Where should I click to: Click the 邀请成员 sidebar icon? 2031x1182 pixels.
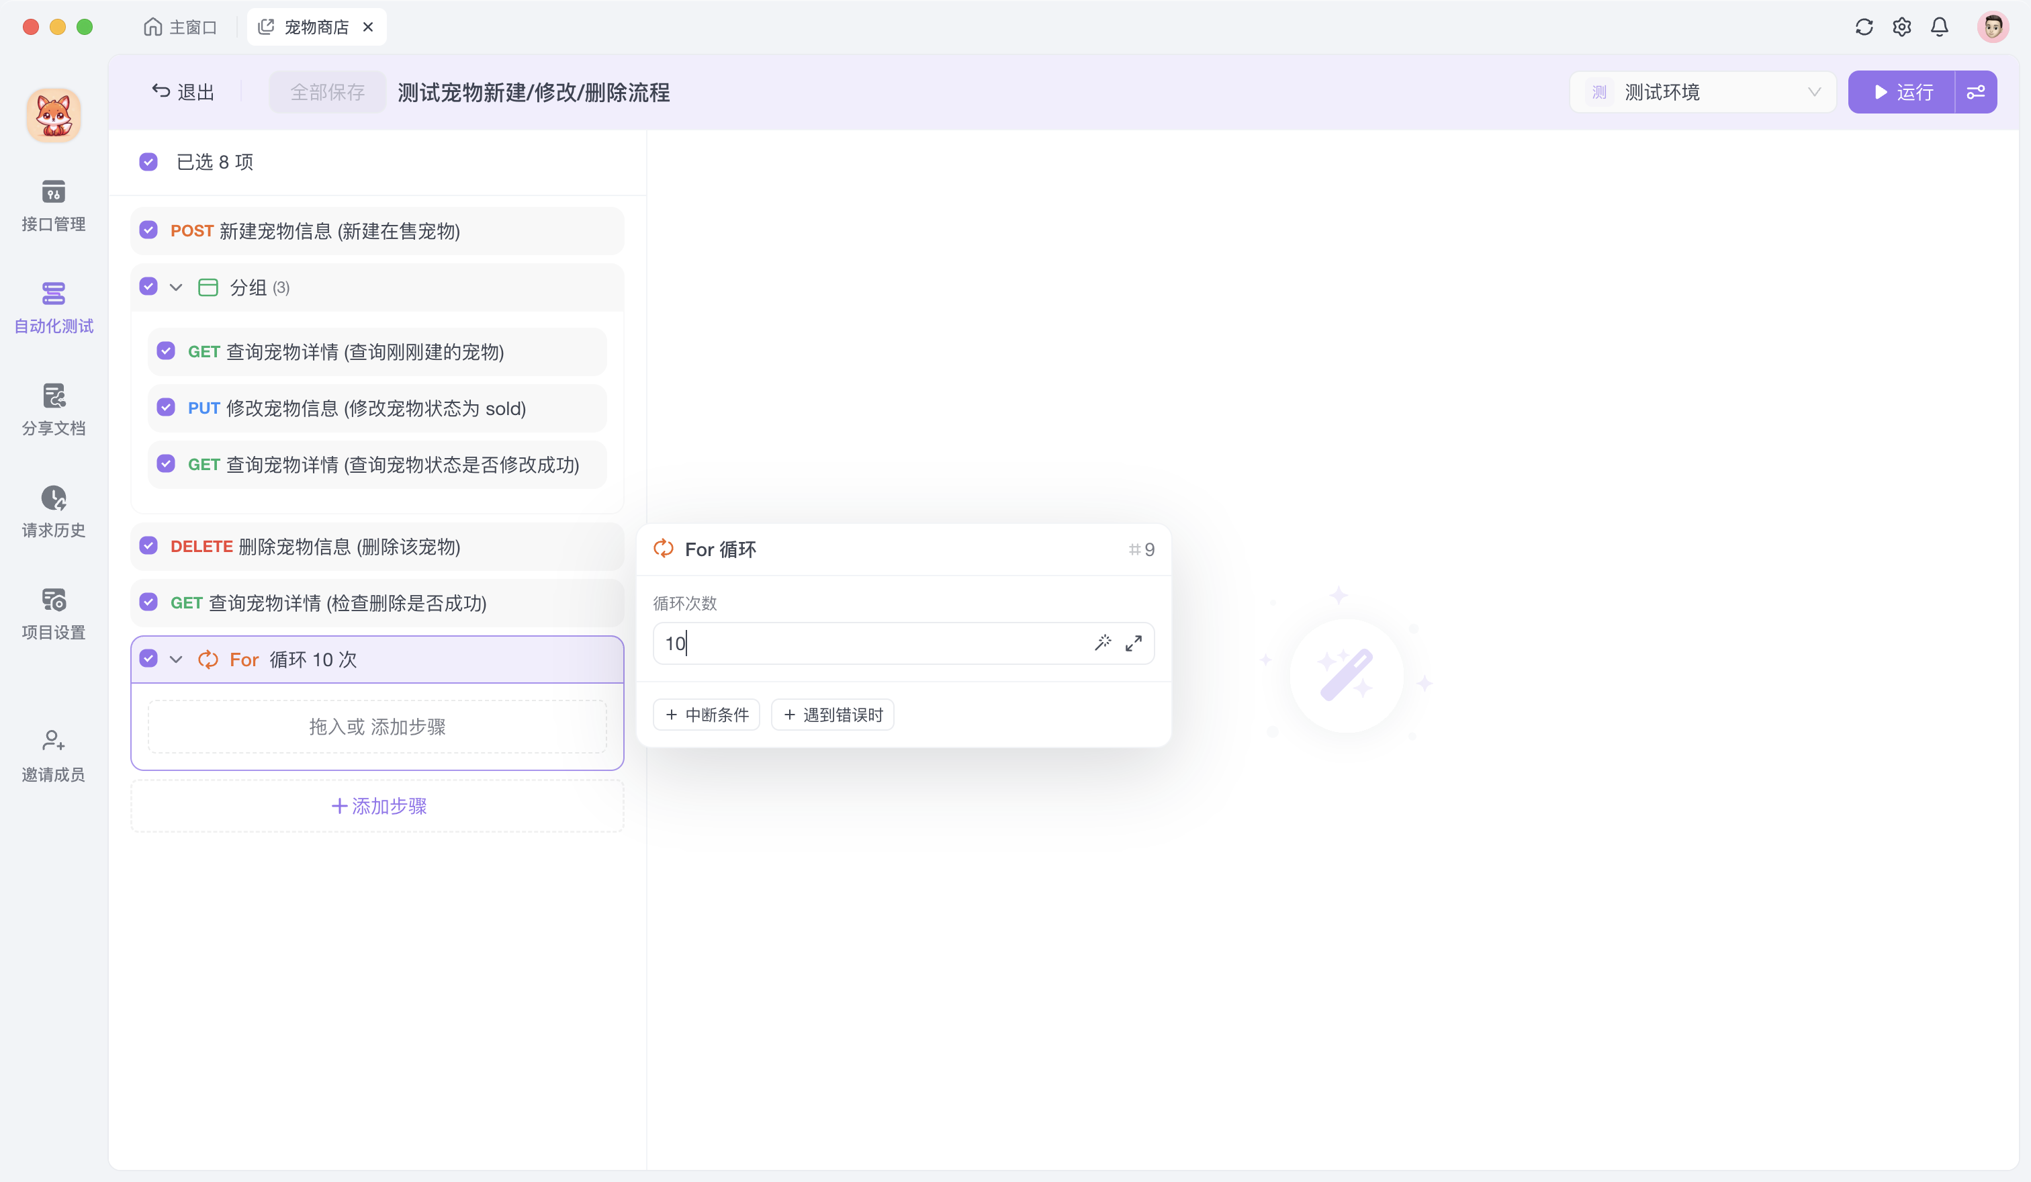[x=53, y=754]
